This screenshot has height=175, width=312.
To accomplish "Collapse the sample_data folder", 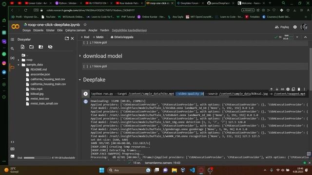I will (19, 65).
